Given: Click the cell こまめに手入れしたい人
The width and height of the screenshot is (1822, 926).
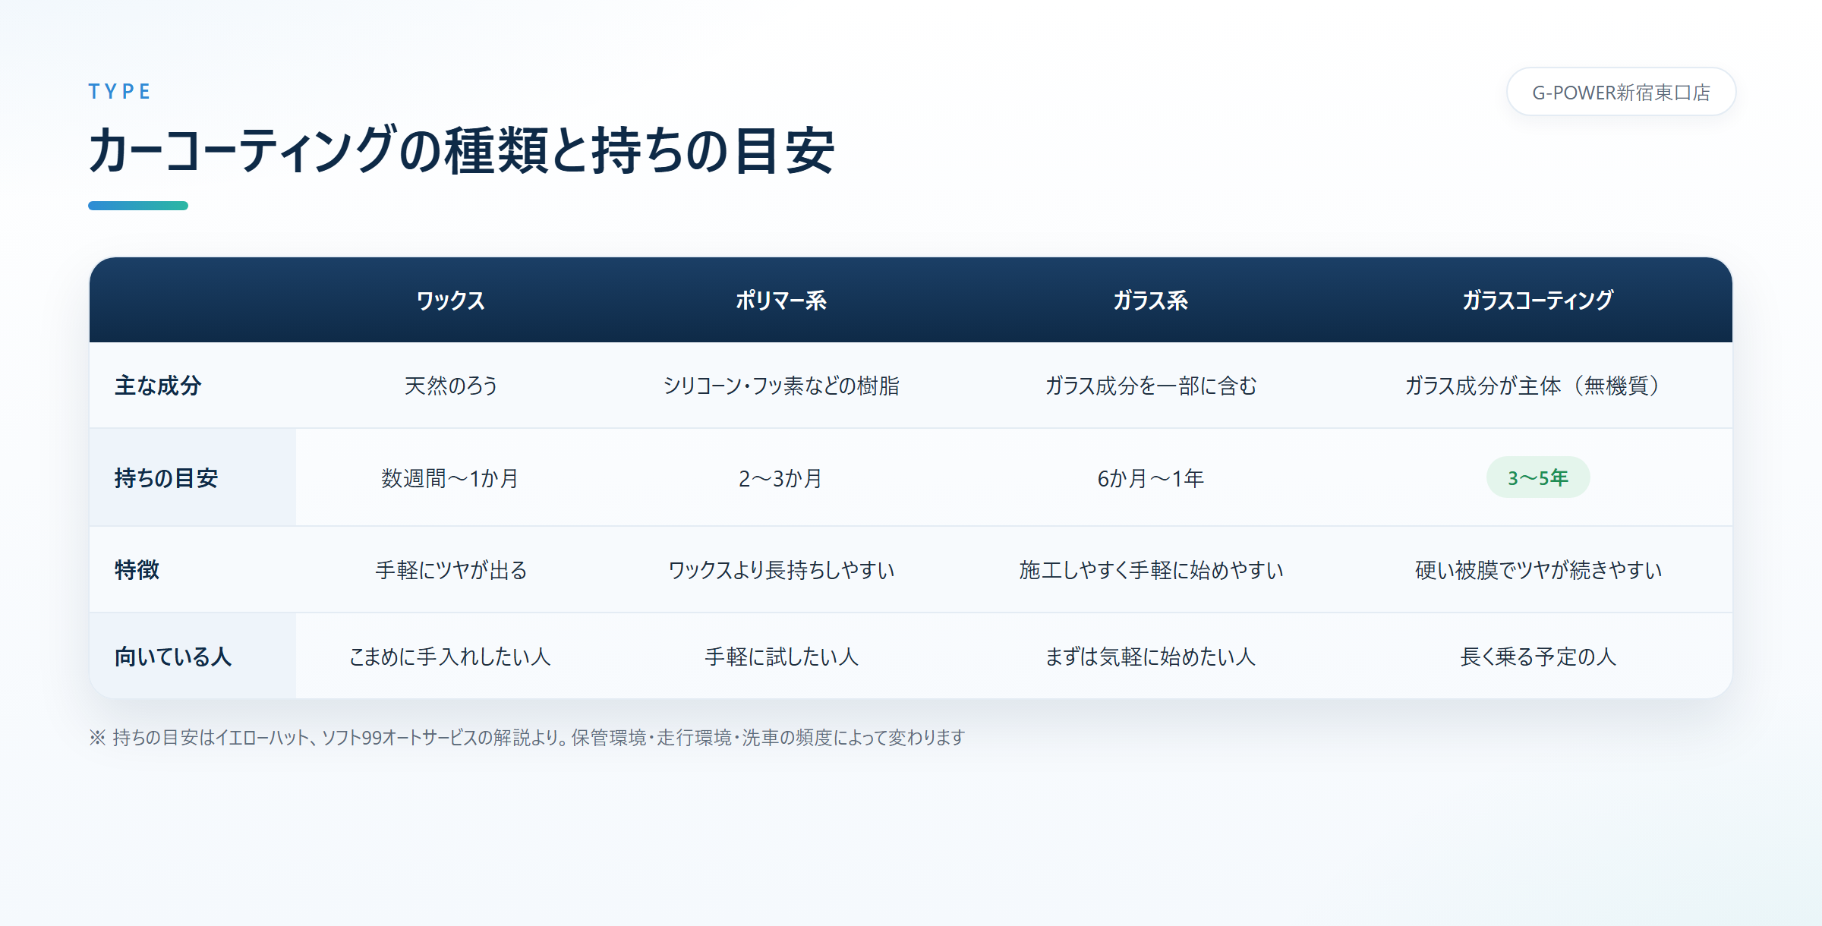Looking at the screenshot, I should pyautogui.click(x=450, y=657).
